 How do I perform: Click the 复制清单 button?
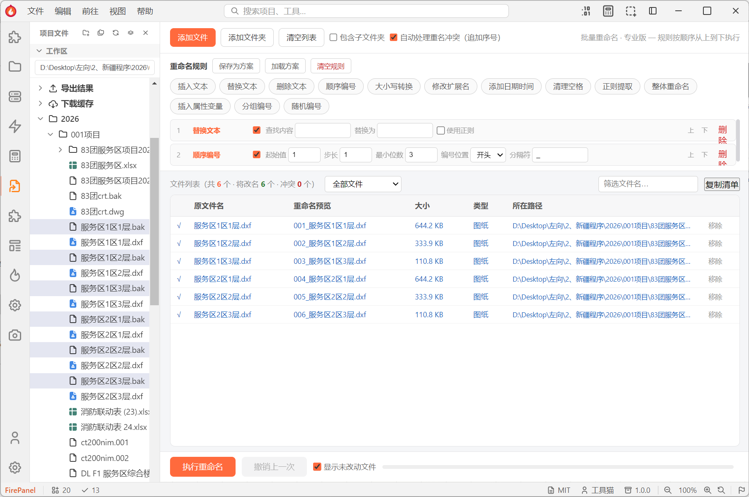[x=722, y=184]
